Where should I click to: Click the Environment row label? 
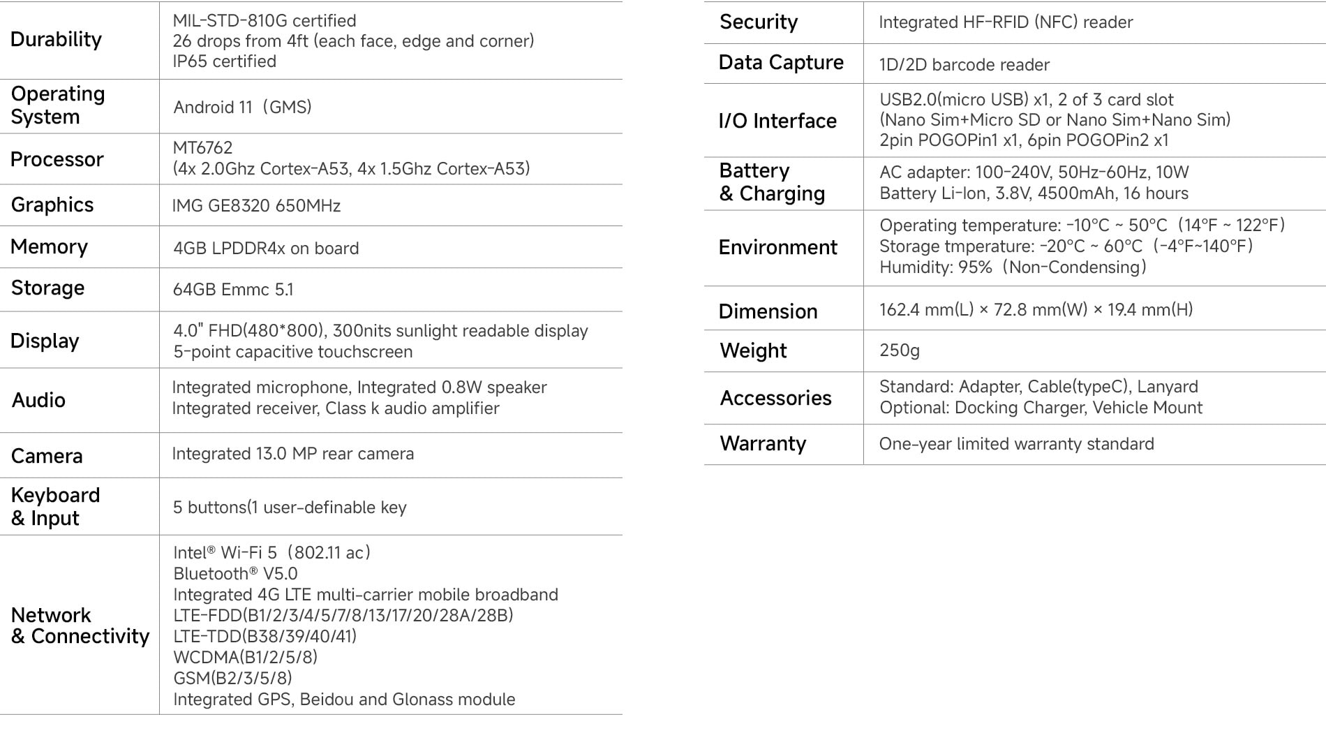coord(777,247)
